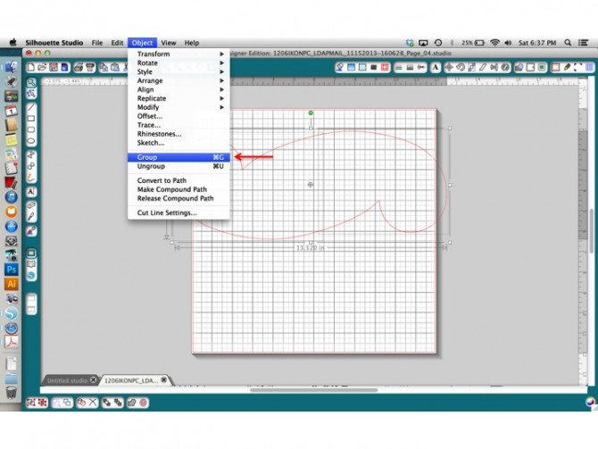Select the Knife tool
The height and width of the screenshot is (449, 598).
point(31,217)
